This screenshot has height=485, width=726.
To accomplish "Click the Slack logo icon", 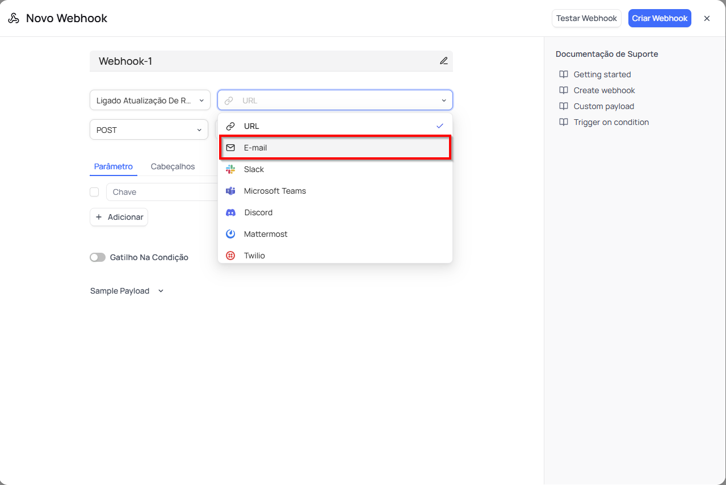I will click(x=230, y=169).
